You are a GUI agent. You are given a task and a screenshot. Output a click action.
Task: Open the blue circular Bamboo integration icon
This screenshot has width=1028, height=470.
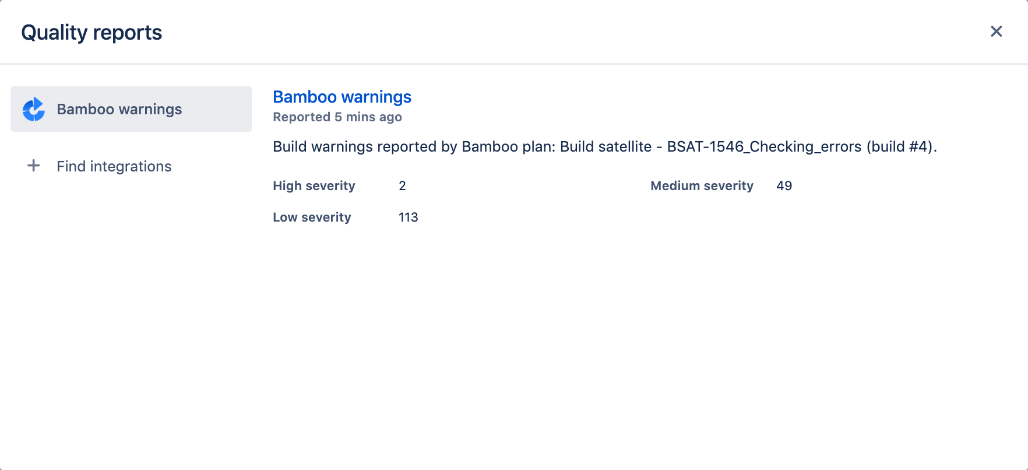tap(34, 108)
